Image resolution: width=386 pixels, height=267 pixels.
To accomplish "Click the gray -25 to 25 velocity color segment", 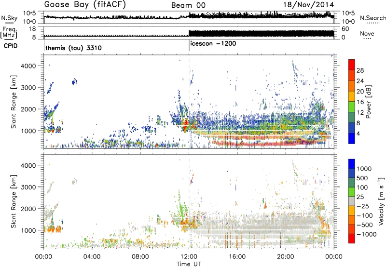I will (352, 201).
